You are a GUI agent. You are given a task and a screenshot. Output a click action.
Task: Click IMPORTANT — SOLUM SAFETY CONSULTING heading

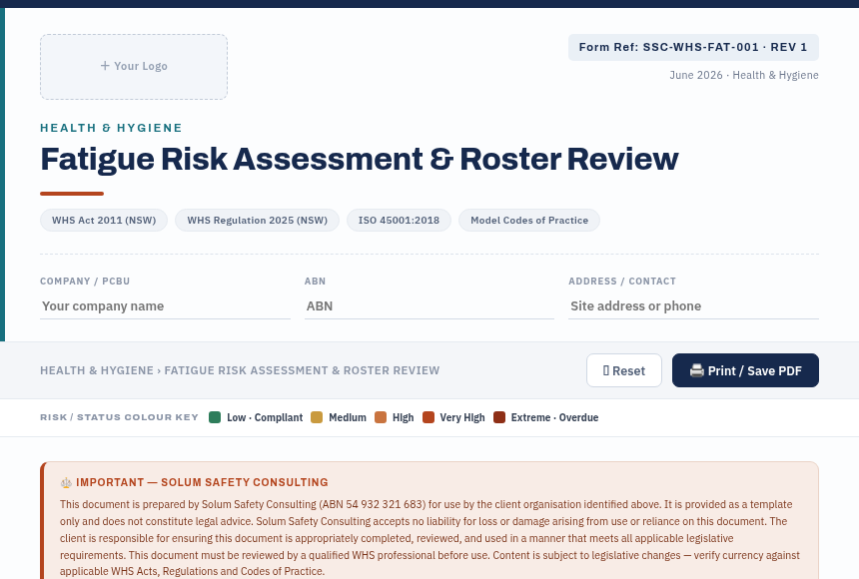click(202, 482)
